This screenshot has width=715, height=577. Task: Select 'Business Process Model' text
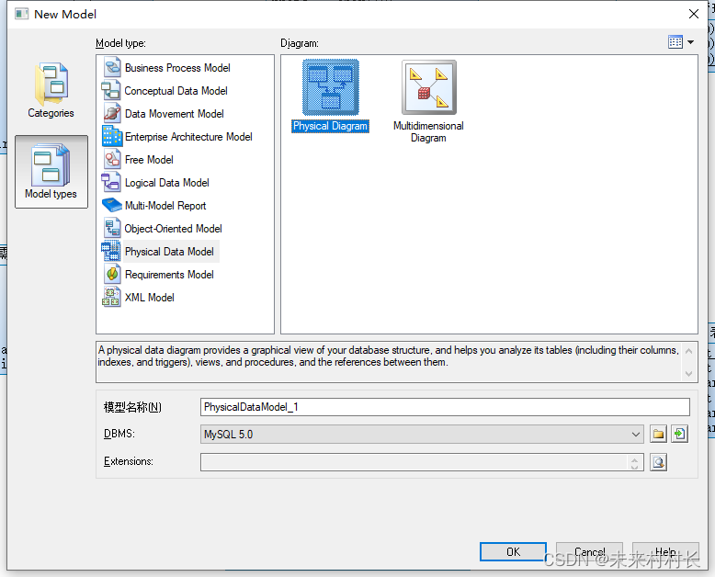coord(177,68)
